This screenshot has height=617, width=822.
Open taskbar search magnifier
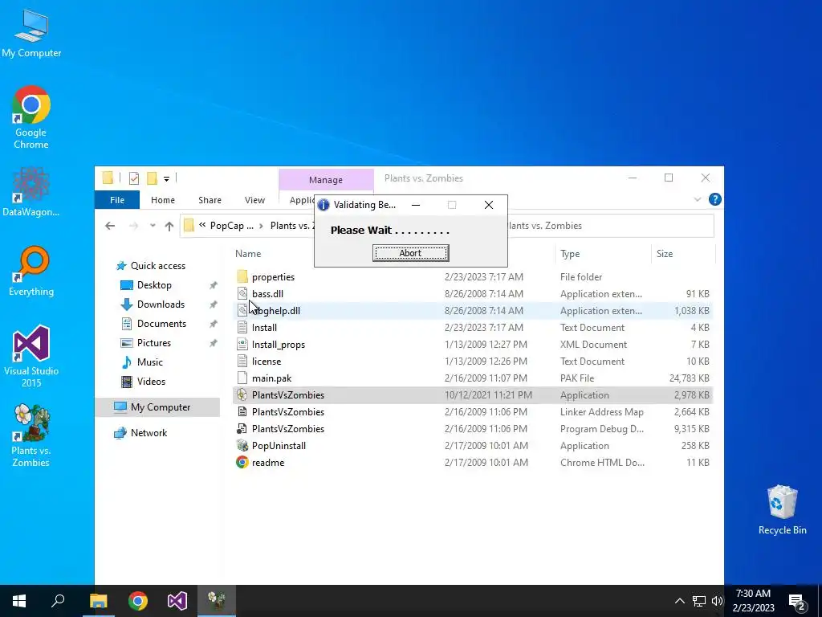click(x=58, y=601)
